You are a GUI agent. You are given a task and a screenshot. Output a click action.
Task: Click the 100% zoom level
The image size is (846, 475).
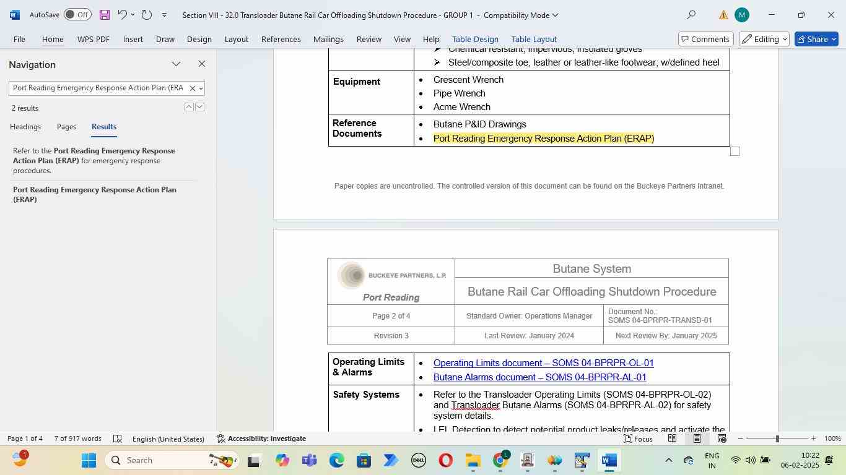pos(832,439)
